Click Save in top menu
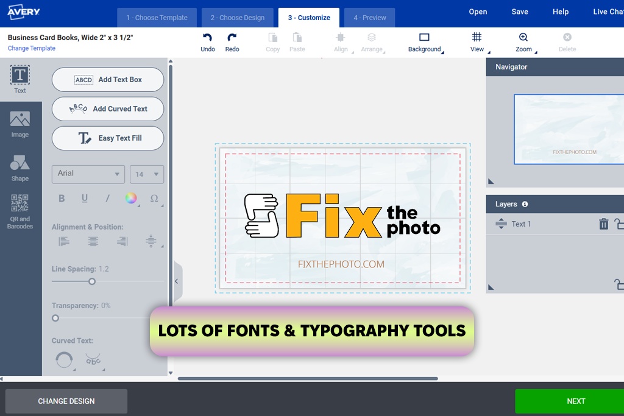This screenshot has height=416, width=624. pyautogui.click(x=520, y=12)
